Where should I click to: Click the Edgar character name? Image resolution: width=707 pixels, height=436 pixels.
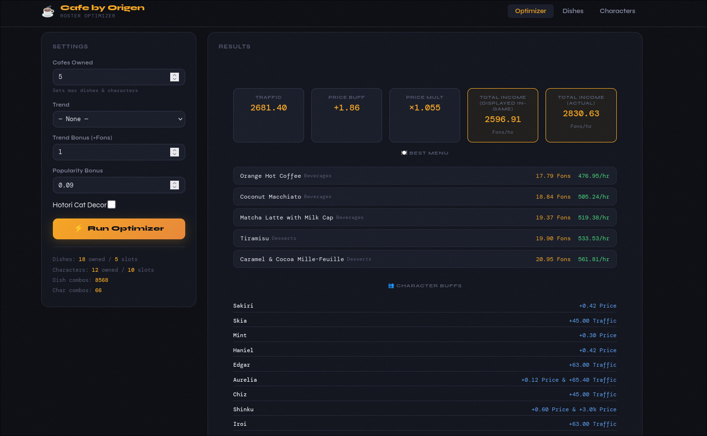click(x=241, y=365)
